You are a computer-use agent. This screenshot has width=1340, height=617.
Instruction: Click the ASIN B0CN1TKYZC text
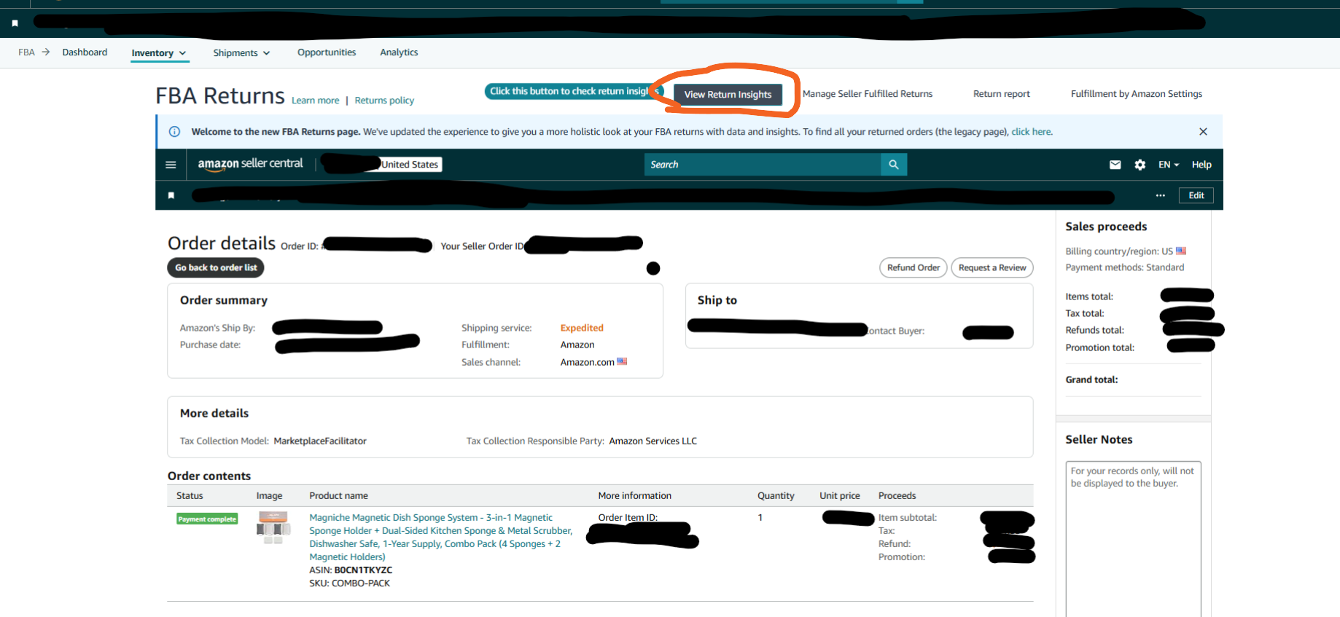351,570
